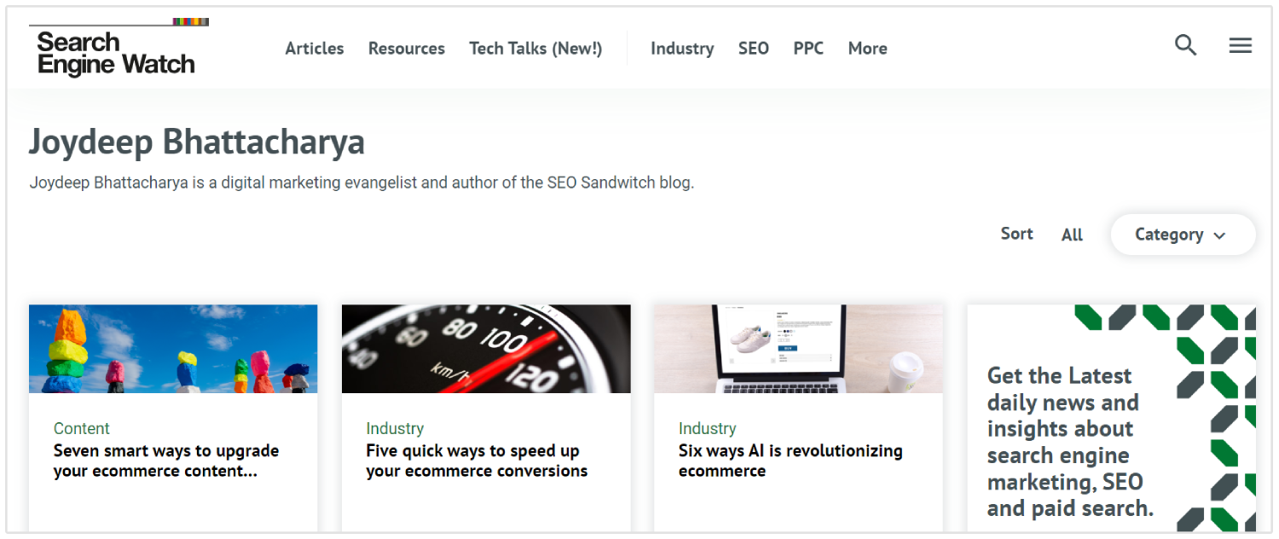The width and height of the screenshot is (1279, 539).
Task: Navigate to the Industry section
Action: tap(682, 49)
